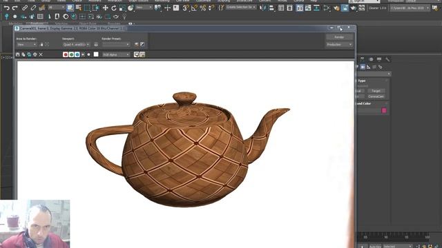Toggle the red channel button
The image size is (442, 248).
pyautogui.click(x=66, y=54)
